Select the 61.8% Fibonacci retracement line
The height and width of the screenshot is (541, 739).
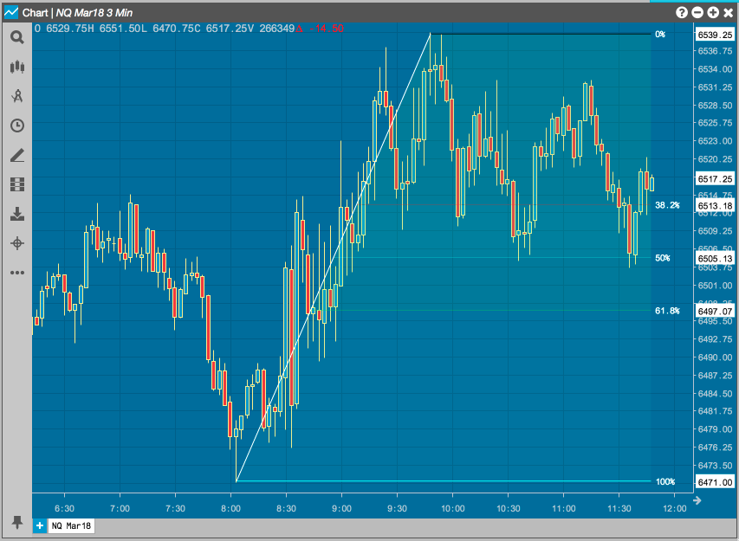[x=494, y=310]
